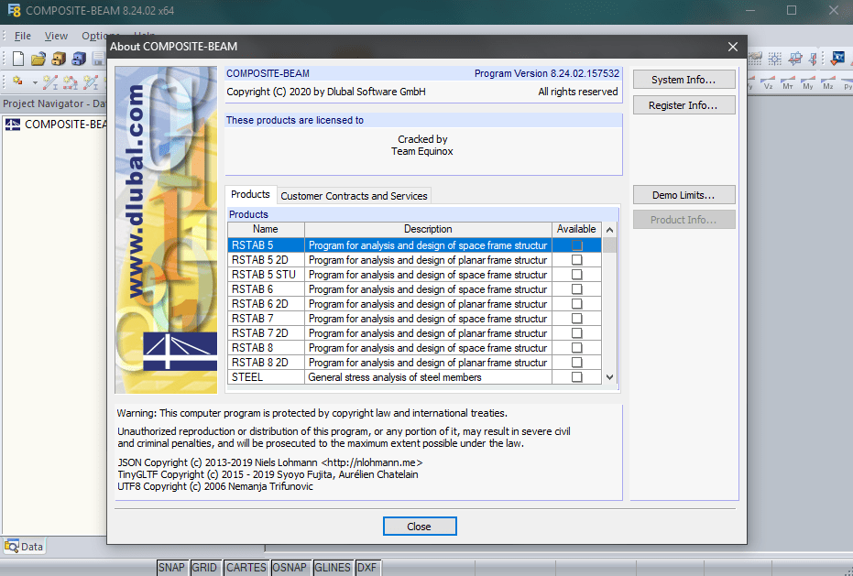Switch to Customer Contracts and Services tab
This screenshot has width=853, height=576.
tap(355, 196)
